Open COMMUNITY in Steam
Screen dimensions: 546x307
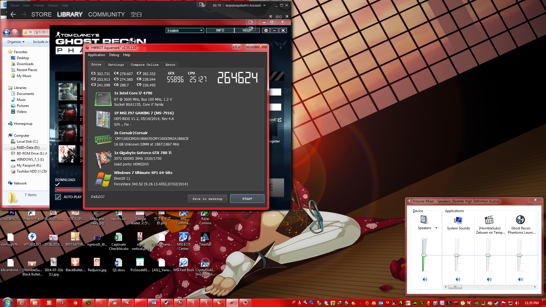[x=106, y=14]
